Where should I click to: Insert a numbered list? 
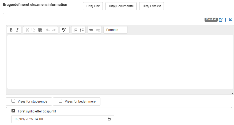click(x=75, y=30)
